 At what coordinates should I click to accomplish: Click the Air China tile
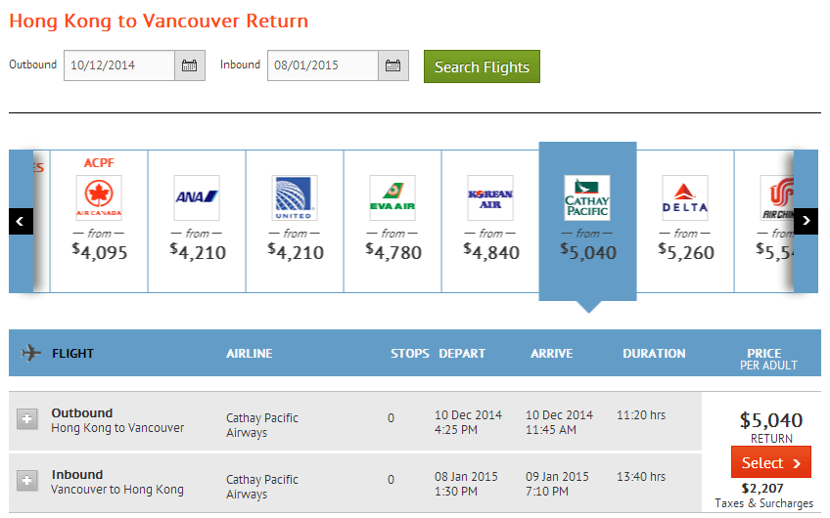(x=777, y=220)
